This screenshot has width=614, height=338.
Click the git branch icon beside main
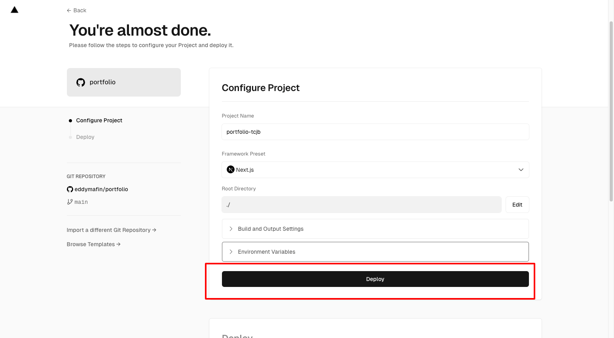tap(70, 202)
